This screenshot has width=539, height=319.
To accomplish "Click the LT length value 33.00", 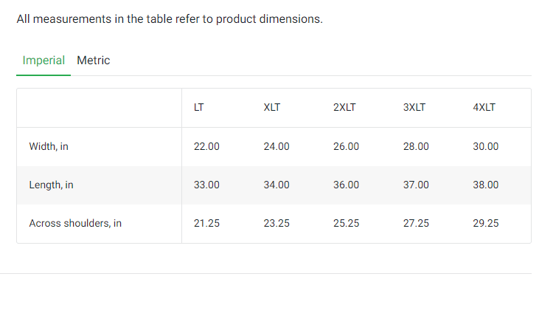I will pos(206,185).
